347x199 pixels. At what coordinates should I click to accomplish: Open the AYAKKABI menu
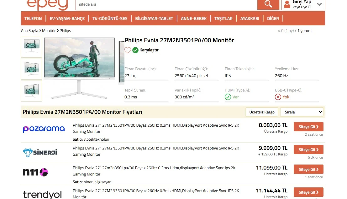[x=250, y=18]
